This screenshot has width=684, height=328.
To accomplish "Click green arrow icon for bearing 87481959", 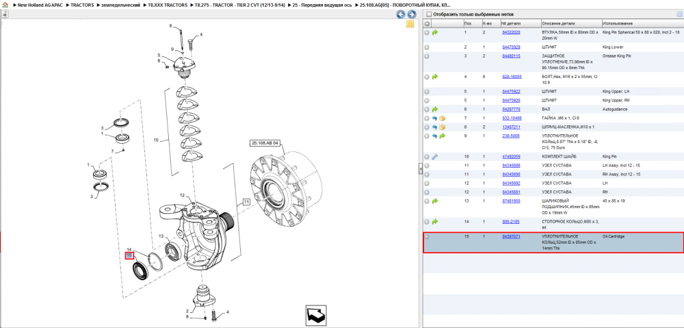I will [435, 201].
